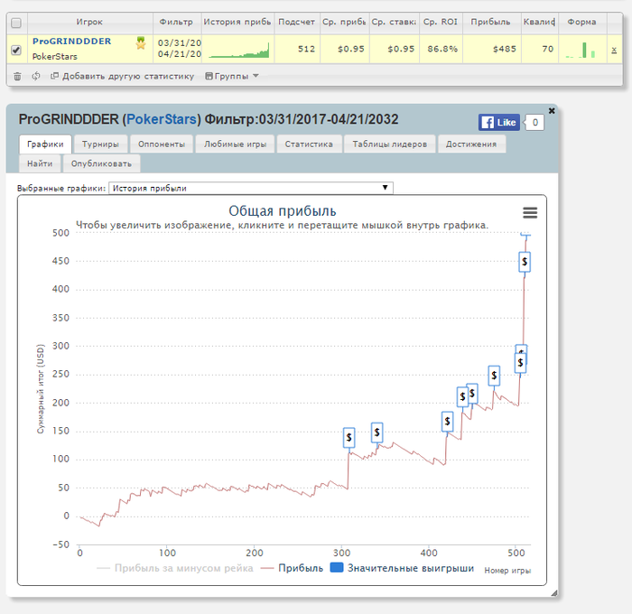Click the refresh statistics icon

click(x=36, y=76)
